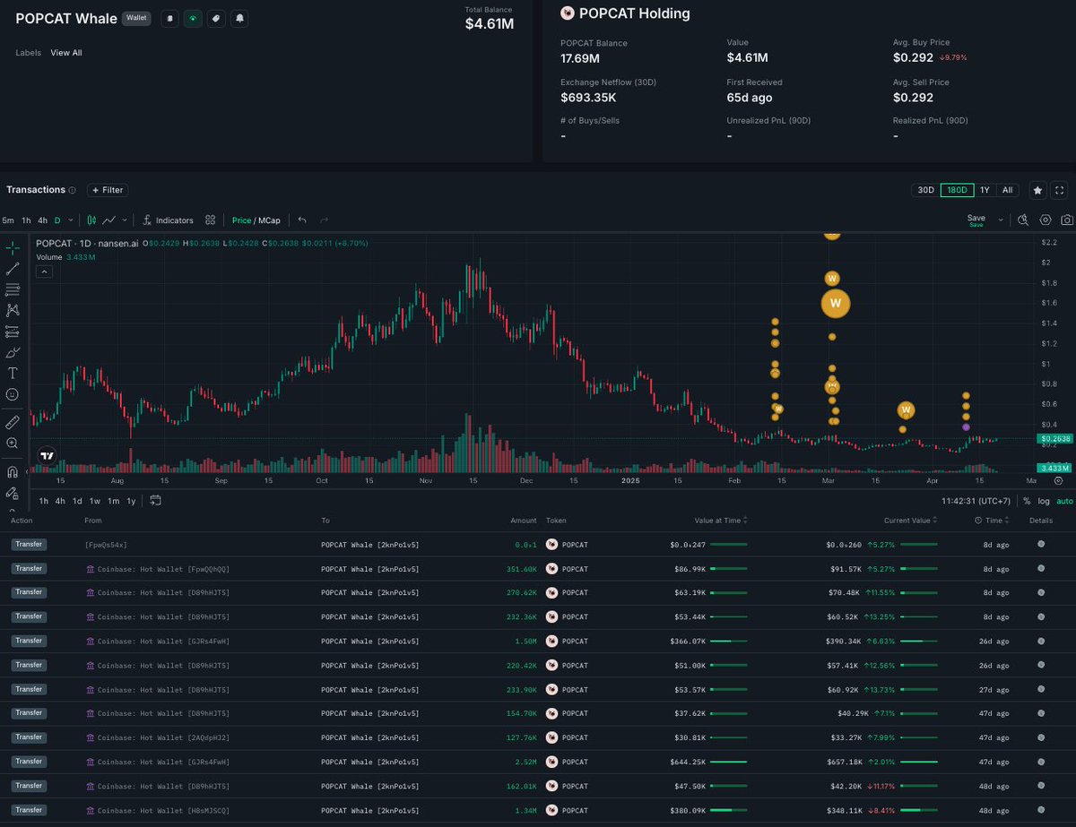
Task: Redo the chart action
Action: (324, 220)
